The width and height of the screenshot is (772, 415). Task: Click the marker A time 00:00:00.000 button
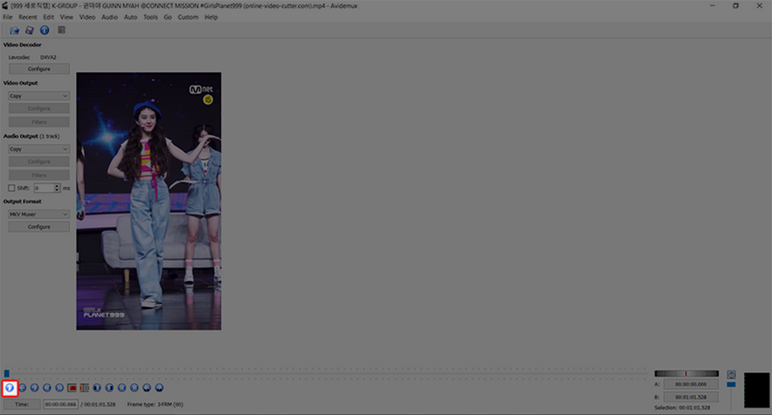point(691,384)
